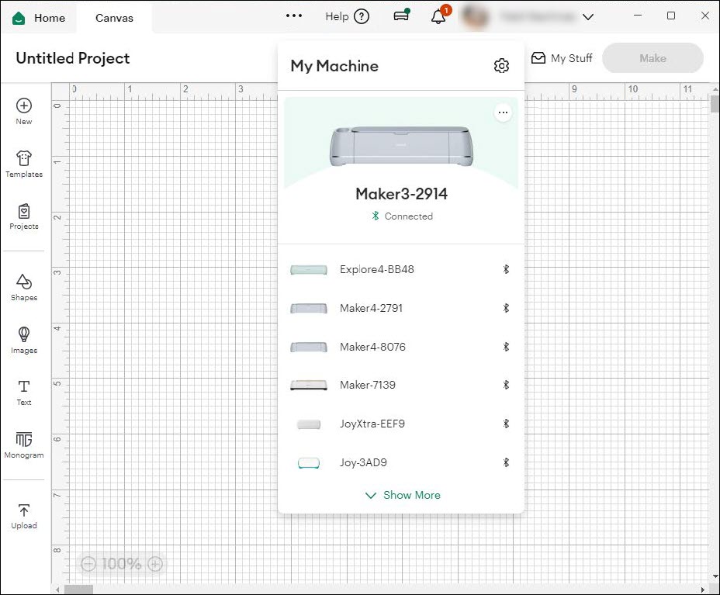Click the Joy-3AD9 machine thumbnail
Viewport: 720px width, 595px height.
pos(309,463)
